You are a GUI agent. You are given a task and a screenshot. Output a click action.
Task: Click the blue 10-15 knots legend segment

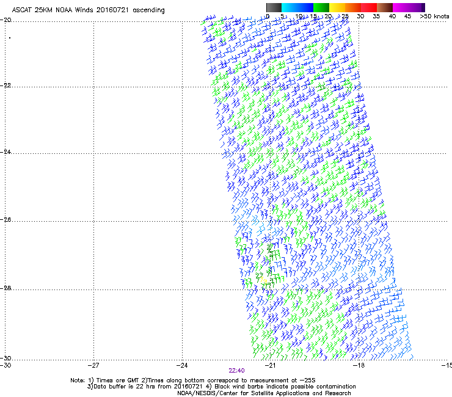click(x=305, y=7)
